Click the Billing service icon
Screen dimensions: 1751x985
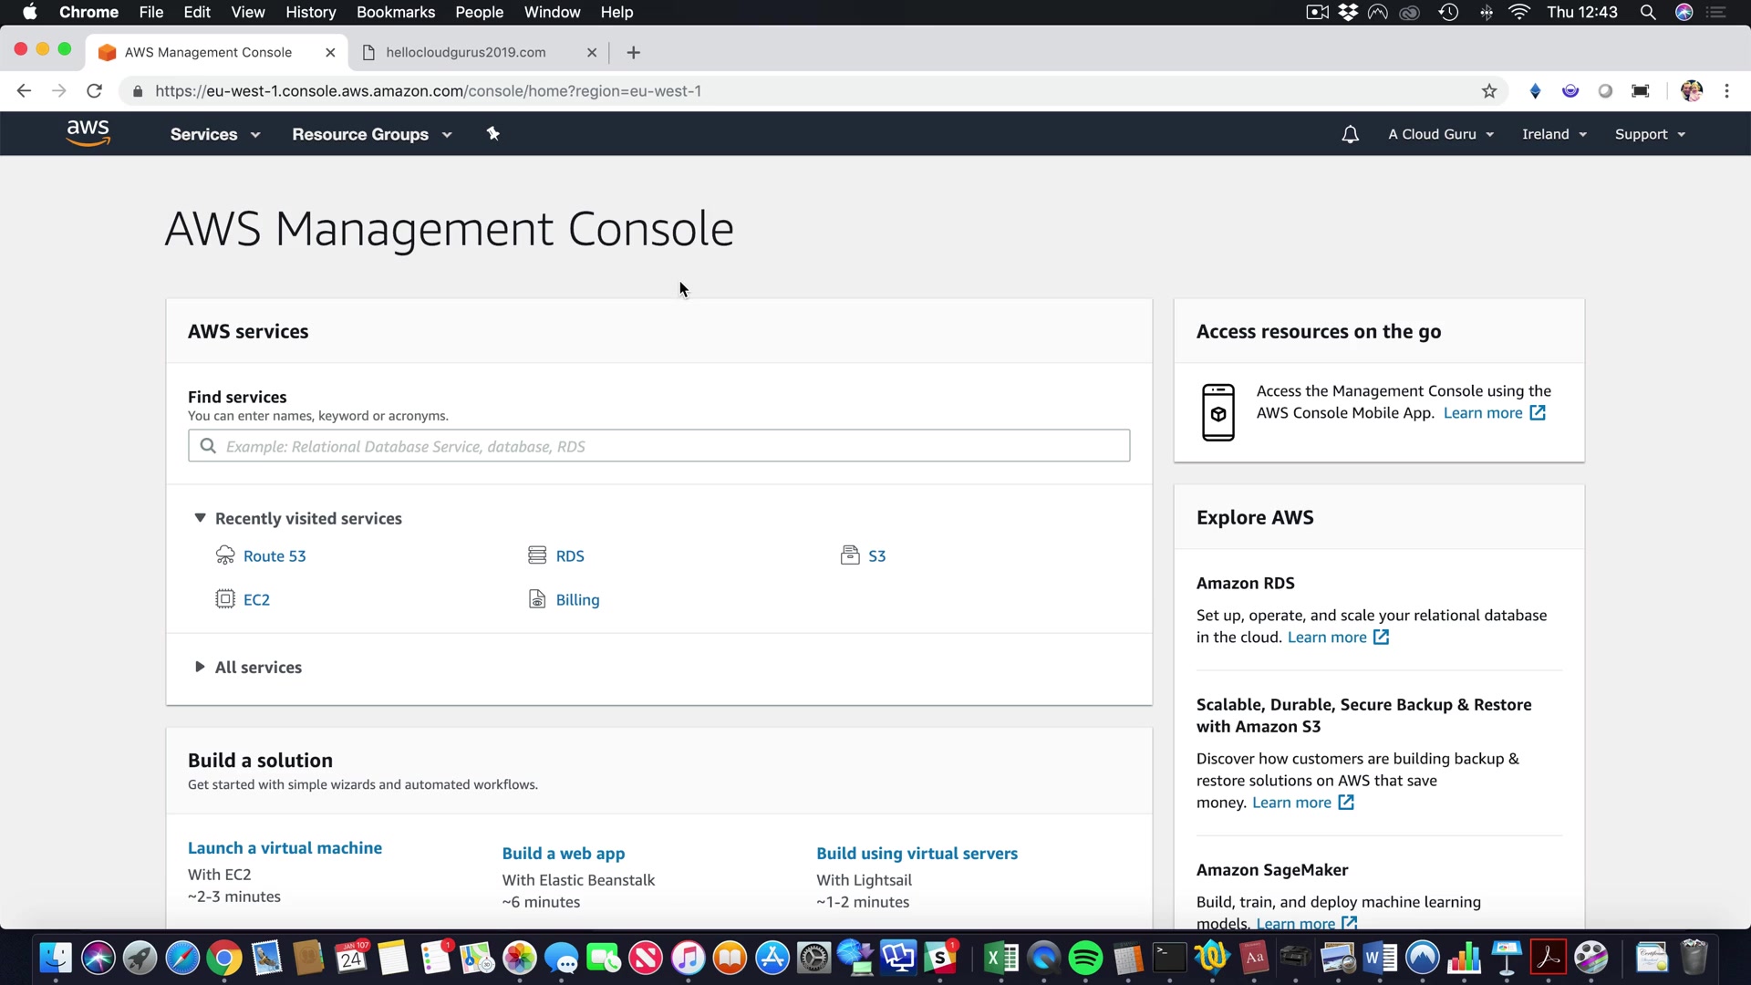click(x=537, y=599)
